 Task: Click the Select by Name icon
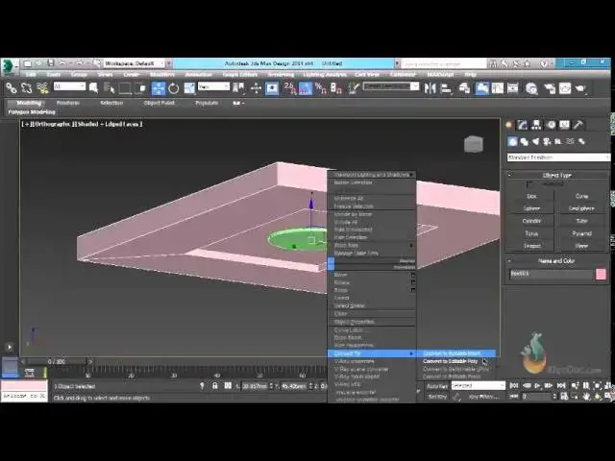pos(109,88)
